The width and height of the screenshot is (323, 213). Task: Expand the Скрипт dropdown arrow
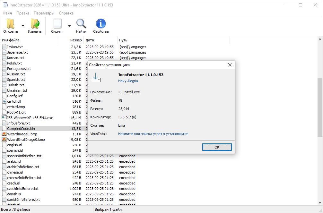pos(69,26)
